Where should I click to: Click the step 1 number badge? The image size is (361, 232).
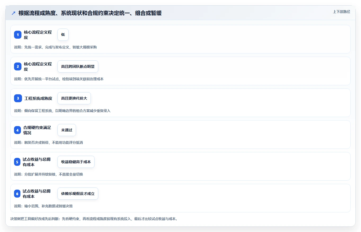[18, 35]
